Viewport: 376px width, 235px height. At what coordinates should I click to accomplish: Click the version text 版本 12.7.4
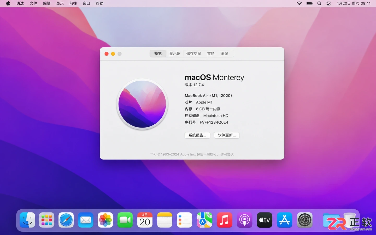coord(194,85)
